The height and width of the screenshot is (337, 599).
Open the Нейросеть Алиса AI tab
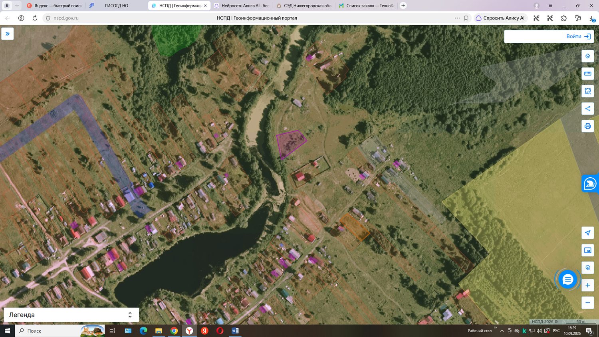tap(241, 6)
